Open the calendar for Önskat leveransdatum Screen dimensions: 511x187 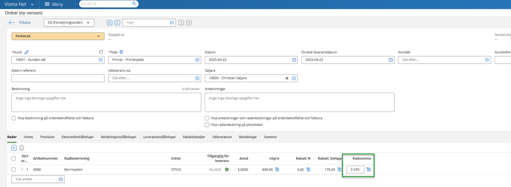(391, 60)
